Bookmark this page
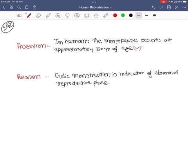The width and height of the screenshot is (188, 141). (27, 7)
